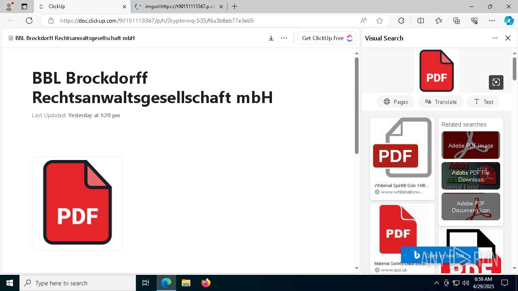Open Adobe PDF Image related search
The image size is (518, 291).
[471, 145]
